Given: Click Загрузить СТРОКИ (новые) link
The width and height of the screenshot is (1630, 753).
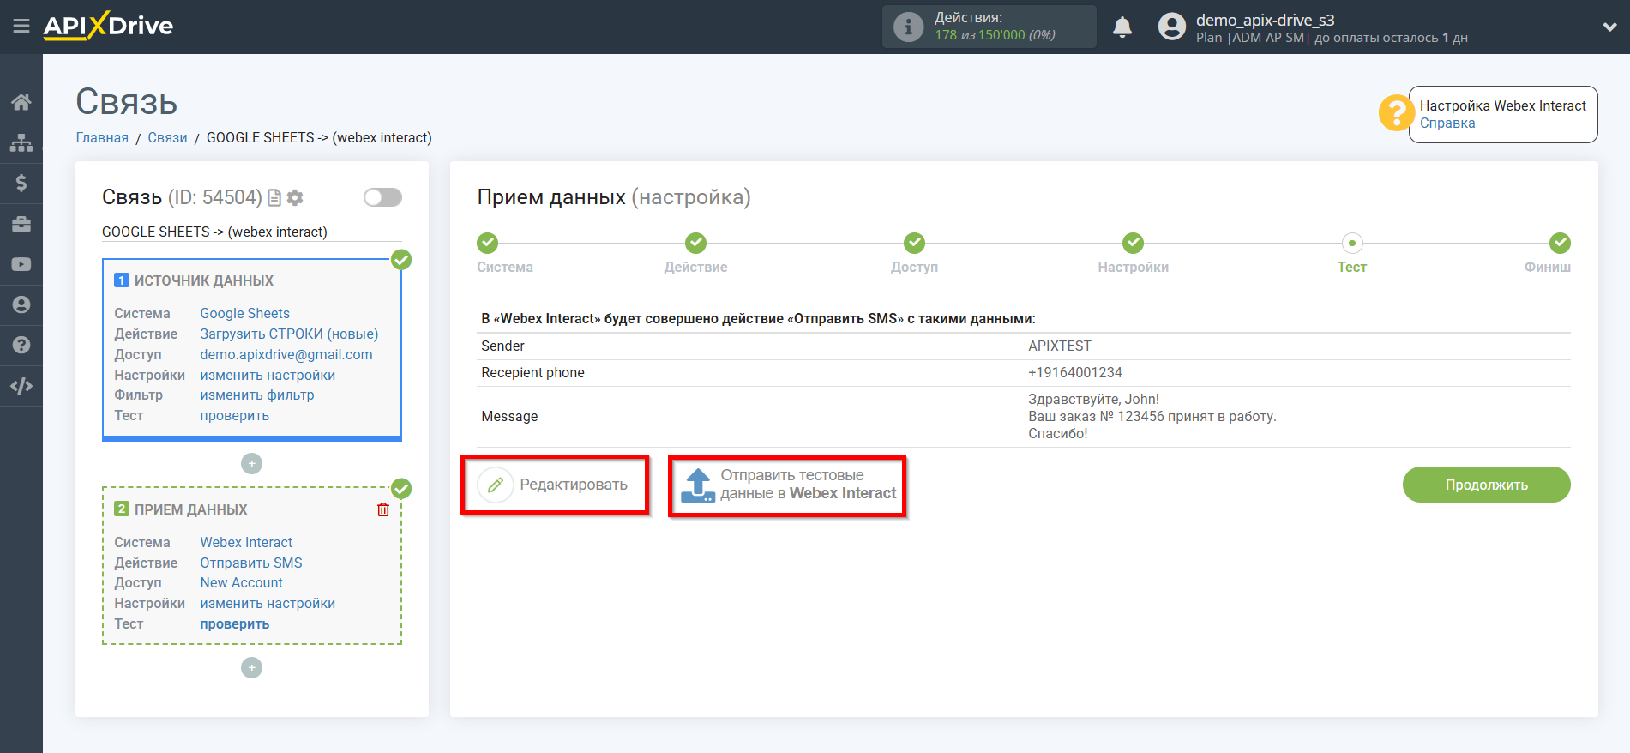Looking at the screenshot, I should pyautogui.click(x=289, y=334).
